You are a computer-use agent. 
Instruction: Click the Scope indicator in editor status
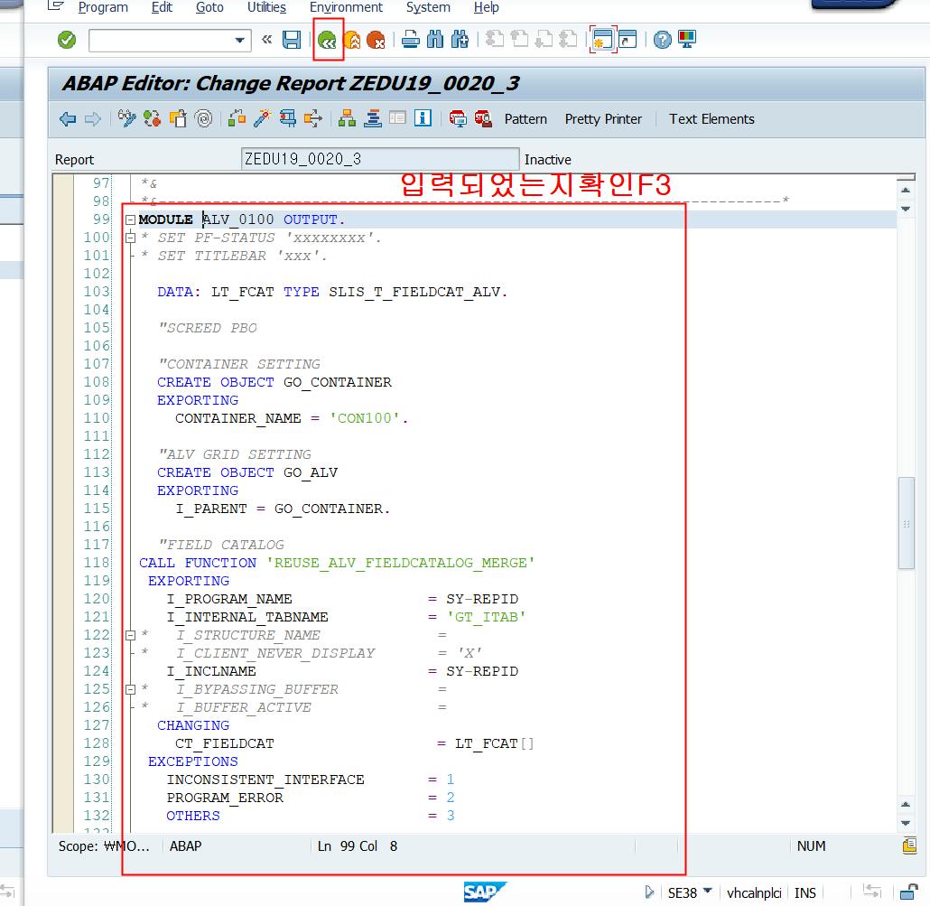pyautogui.click(x=104, y=846)
